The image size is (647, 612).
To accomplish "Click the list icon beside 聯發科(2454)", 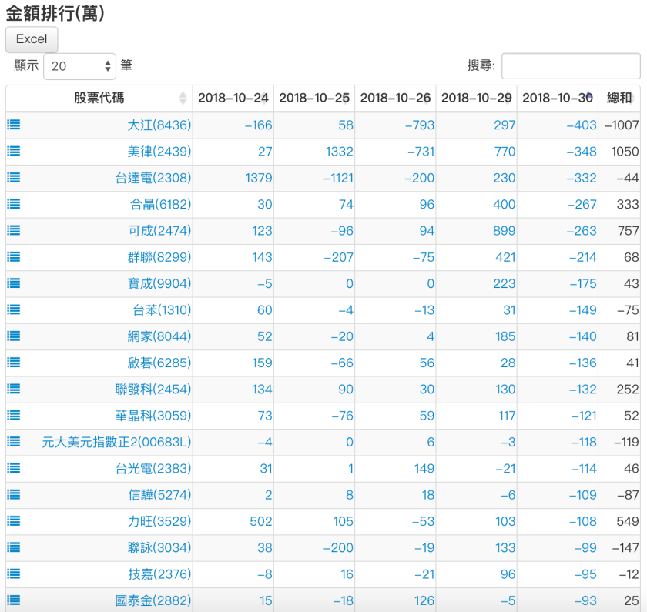I will [x=13, y=389].
